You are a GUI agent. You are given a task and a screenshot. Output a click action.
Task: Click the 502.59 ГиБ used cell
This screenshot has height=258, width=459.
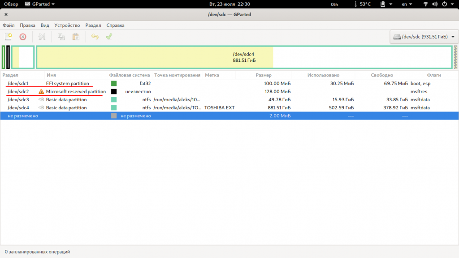tap(341, 107)
